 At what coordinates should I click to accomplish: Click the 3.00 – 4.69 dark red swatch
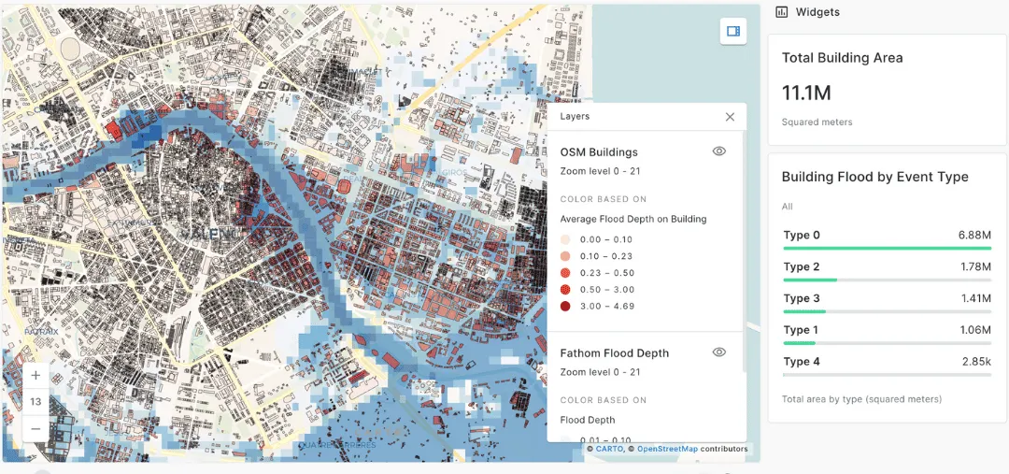coord(566,307)
